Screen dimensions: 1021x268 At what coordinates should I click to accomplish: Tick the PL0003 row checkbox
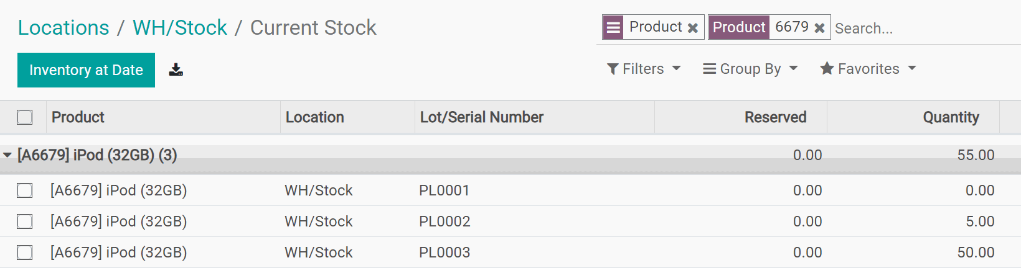(25, 252)
